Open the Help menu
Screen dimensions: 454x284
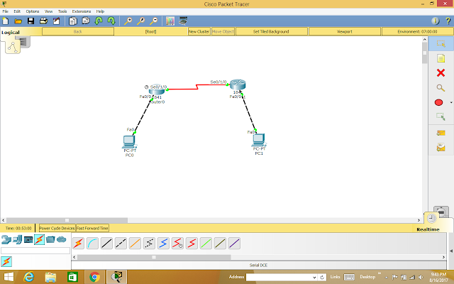click(100, 11)
